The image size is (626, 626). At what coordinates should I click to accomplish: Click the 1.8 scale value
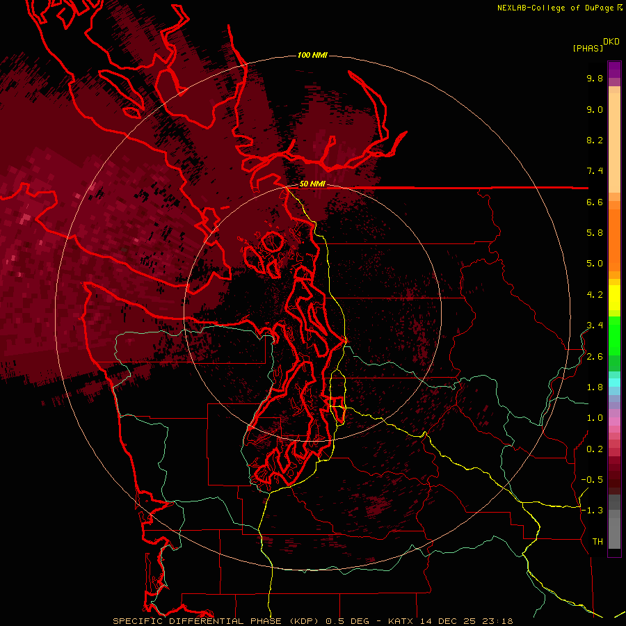coord(595,387)
